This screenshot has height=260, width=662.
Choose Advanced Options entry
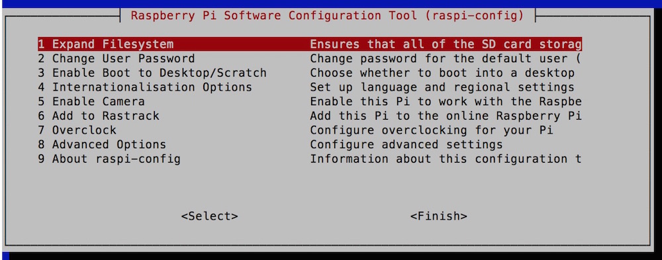[102, 145]
